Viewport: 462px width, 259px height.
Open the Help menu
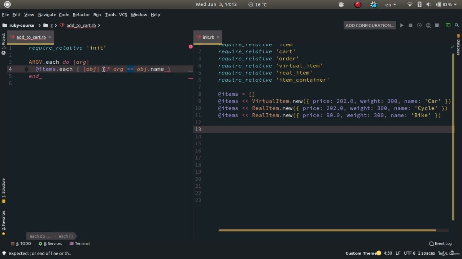click(x=155, y=15)
